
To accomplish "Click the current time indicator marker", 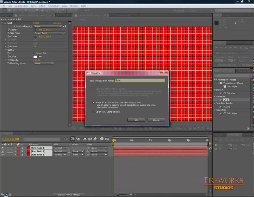I will coord(113,140).
